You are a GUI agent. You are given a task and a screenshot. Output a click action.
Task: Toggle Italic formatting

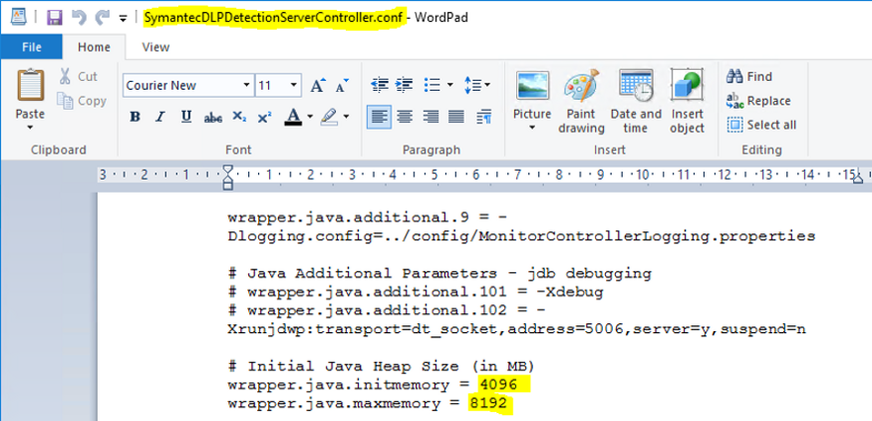point(159,117)
